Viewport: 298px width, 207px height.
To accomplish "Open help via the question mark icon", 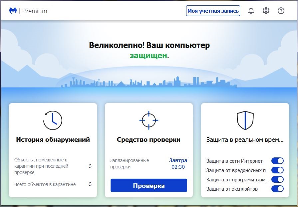I will click(x=281, y=11).
